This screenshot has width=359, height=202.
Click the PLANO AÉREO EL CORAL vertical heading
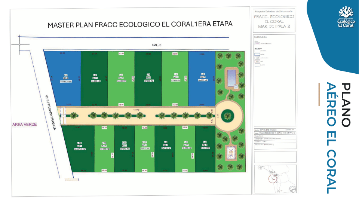[338, 138]
